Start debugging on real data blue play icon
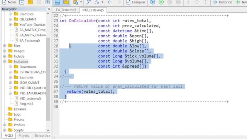 (152, 2)
